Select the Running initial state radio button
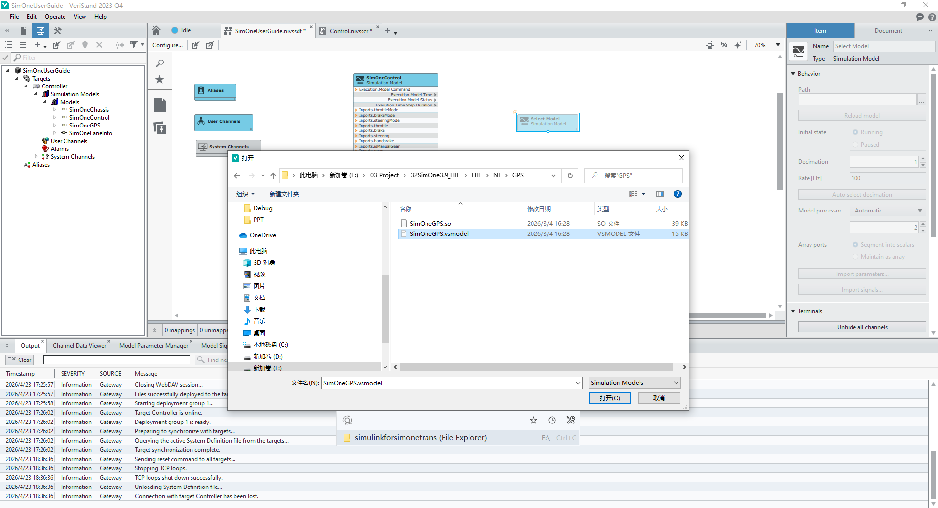938x508 pixels. pos(855,132)
